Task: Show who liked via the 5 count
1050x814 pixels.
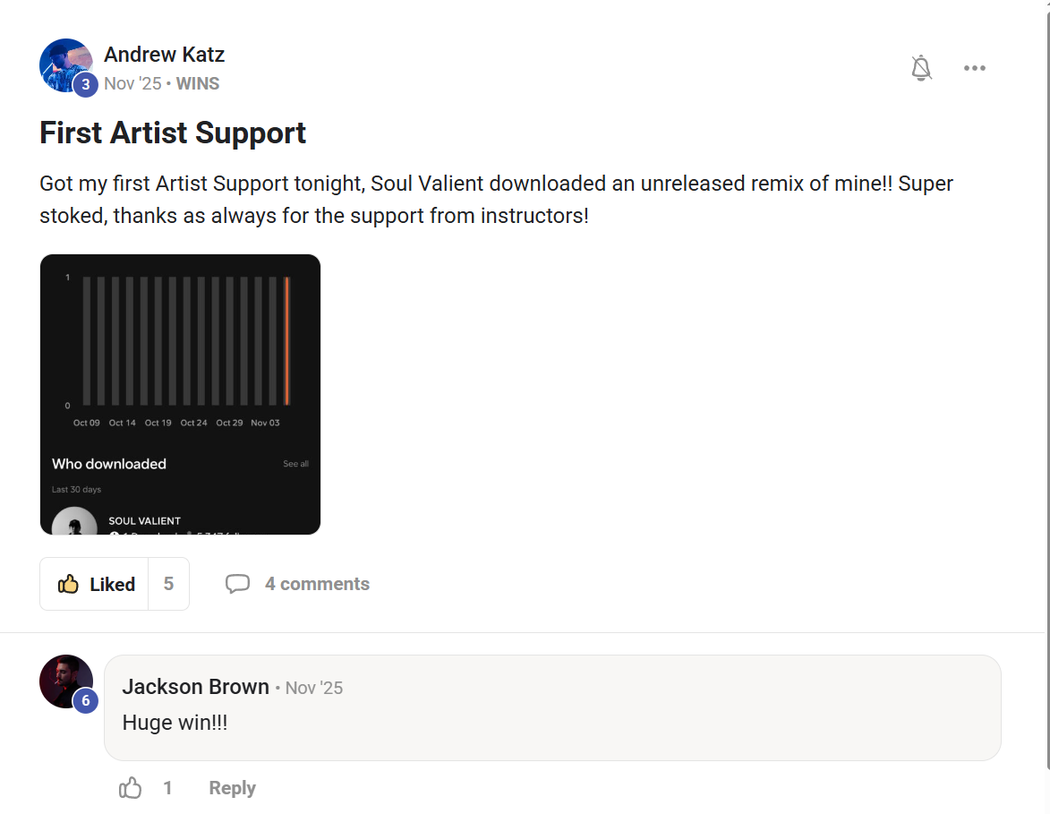Action: (168, 584)
